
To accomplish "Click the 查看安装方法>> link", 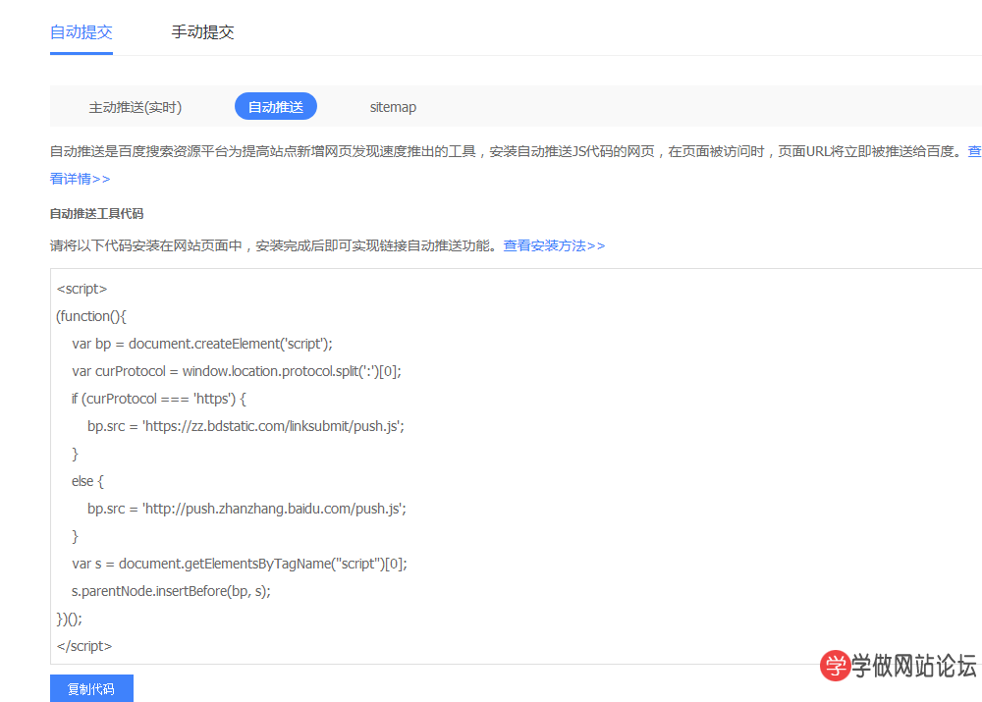I will 554,245.
